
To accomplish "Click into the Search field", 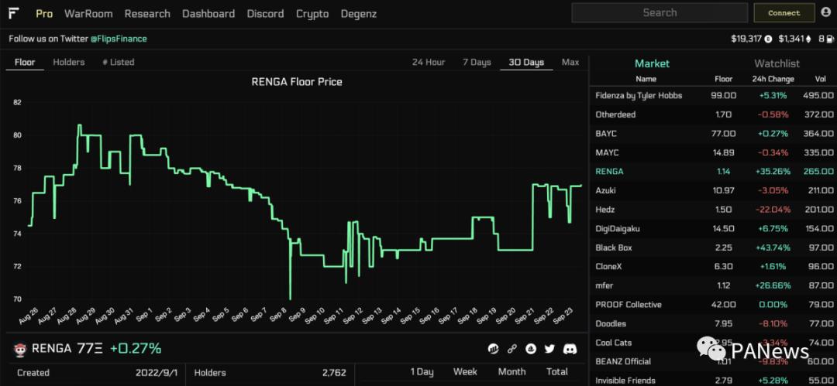I will click(x=659, y=13).
